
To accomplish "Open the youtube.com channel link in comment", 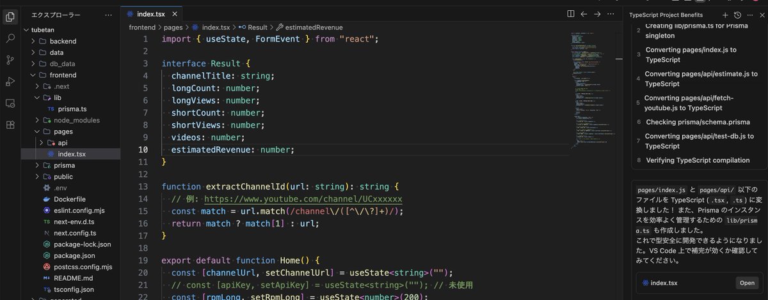I will coord(304,199).
